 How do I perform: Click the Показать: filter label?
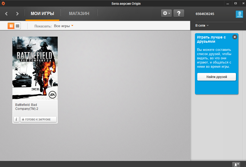pyautogui.click(x=43, y=26)
